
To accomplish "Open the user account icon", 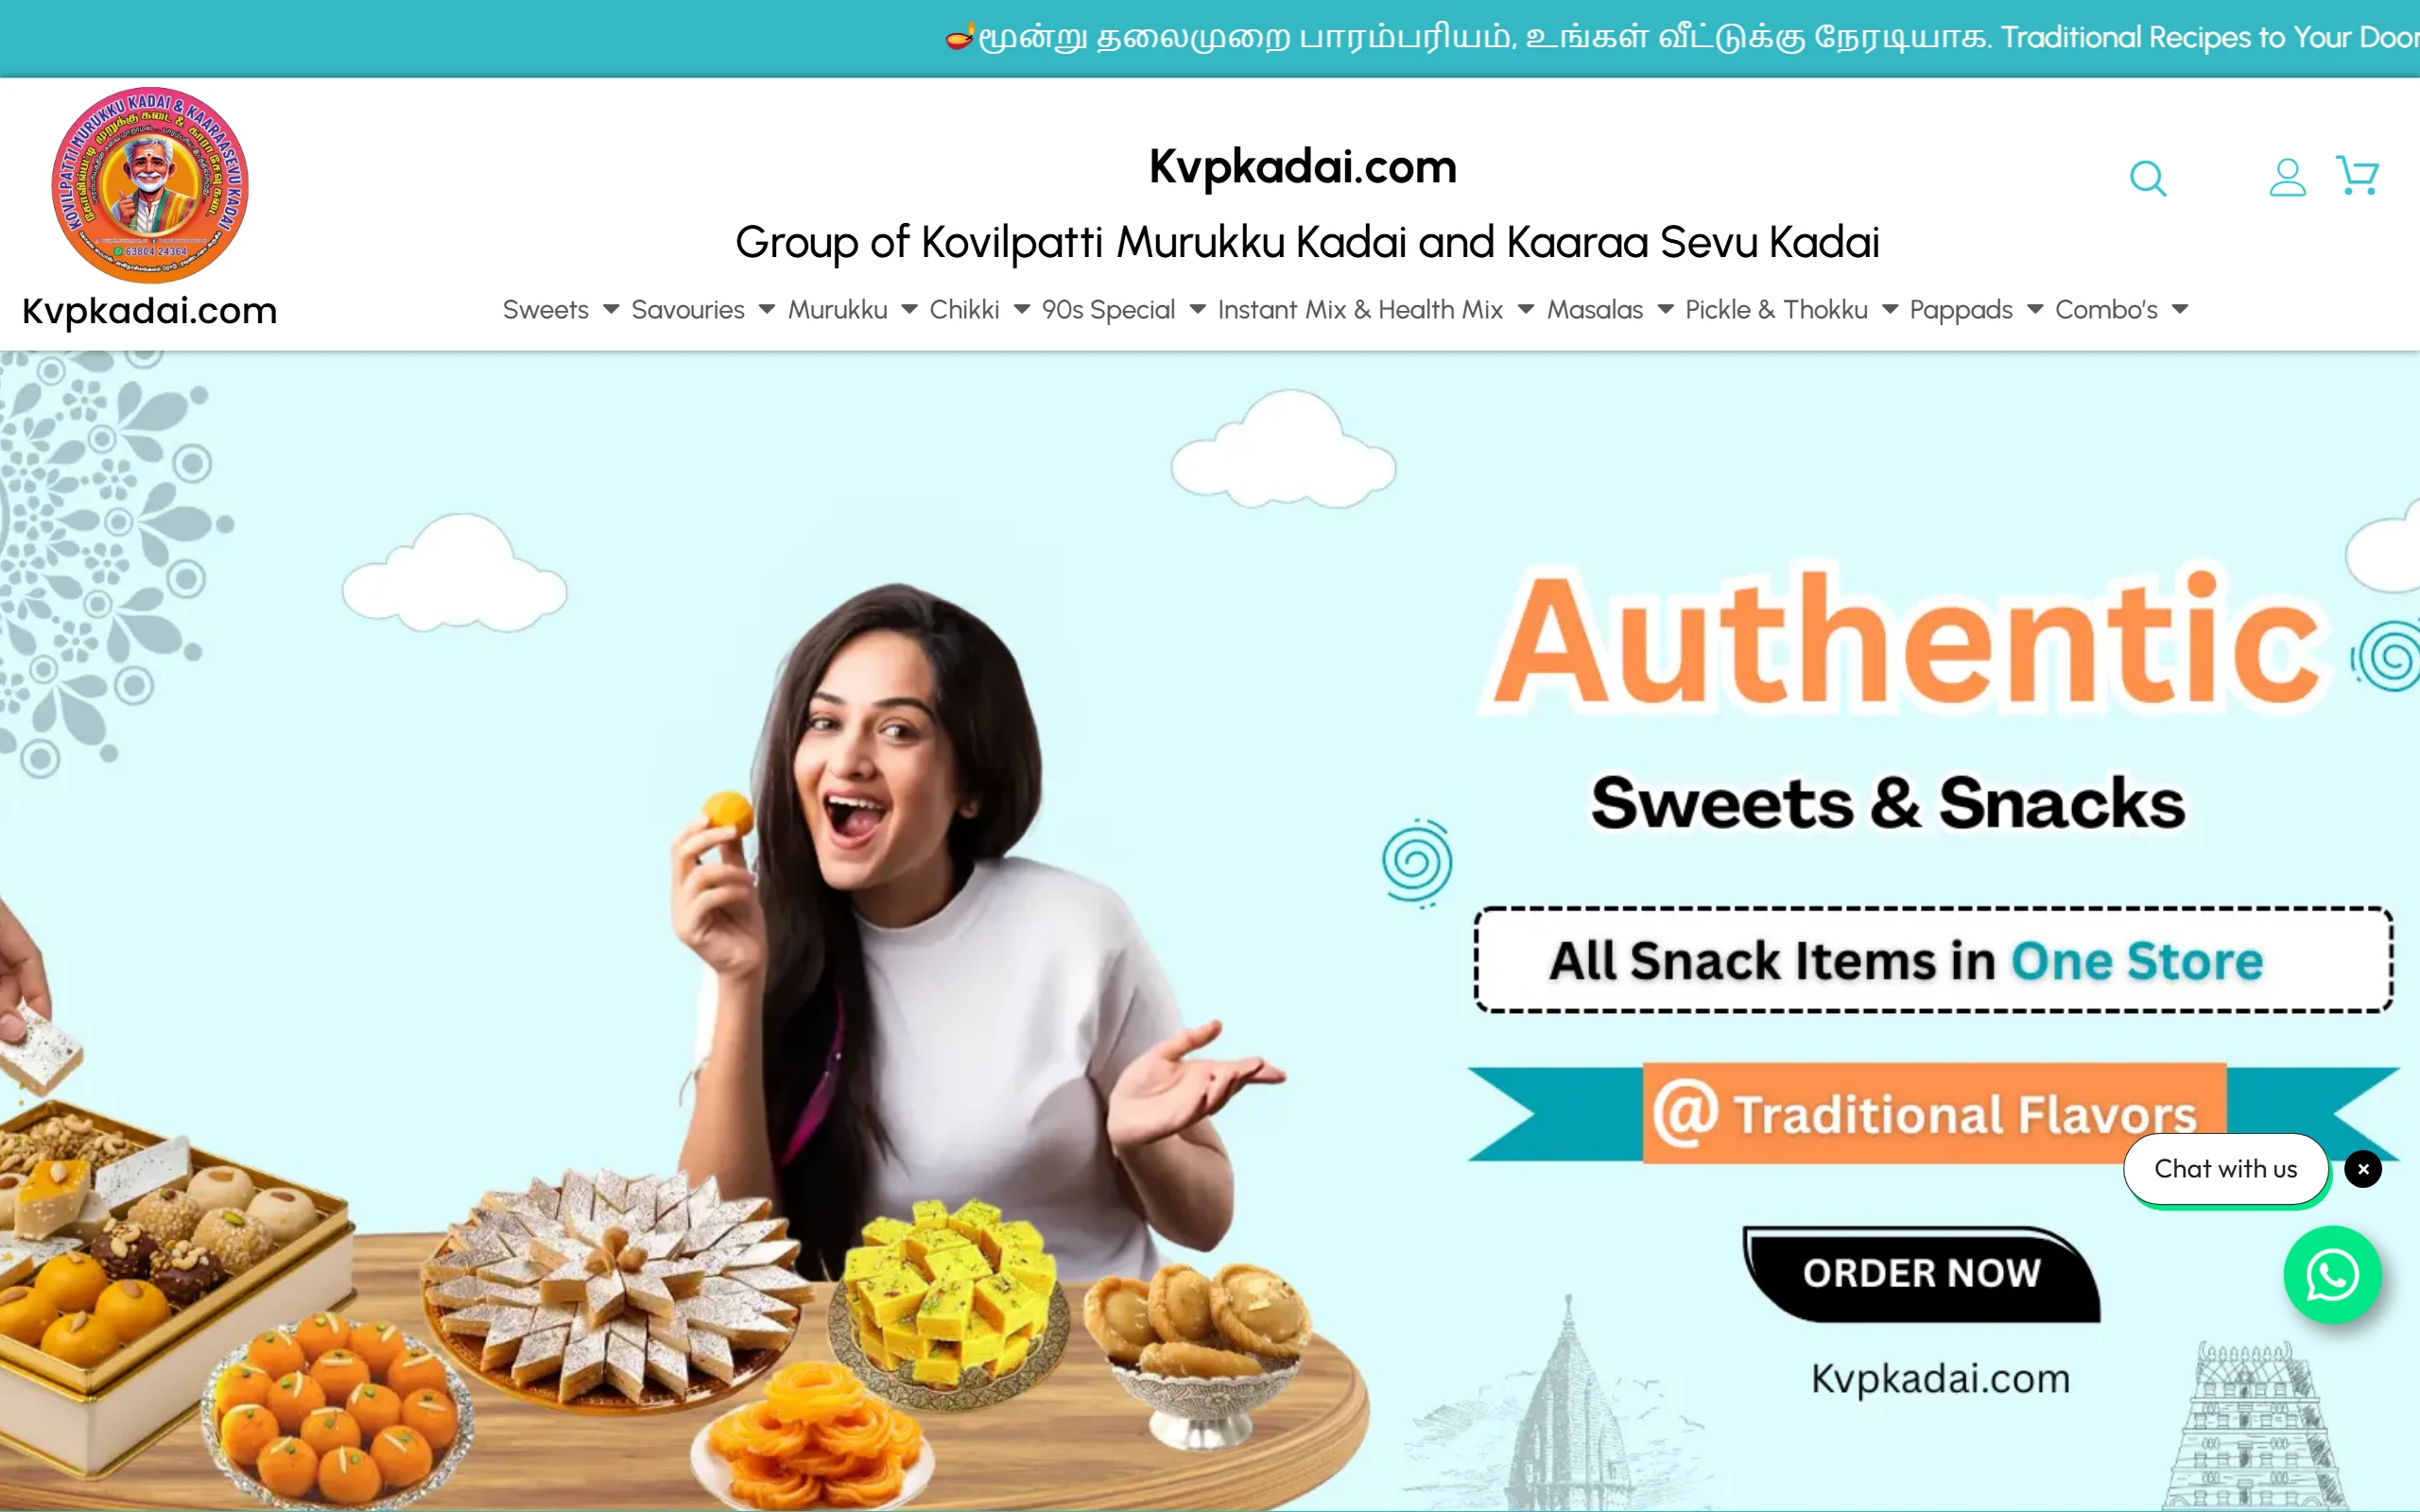I will 2287,178.
